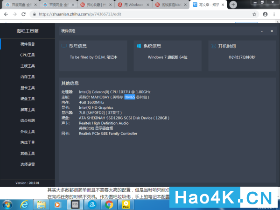Open 内存工具 sidebar item
Image resolution: width=280 pixels, height=210 pixels.
[x=28, y=77]
